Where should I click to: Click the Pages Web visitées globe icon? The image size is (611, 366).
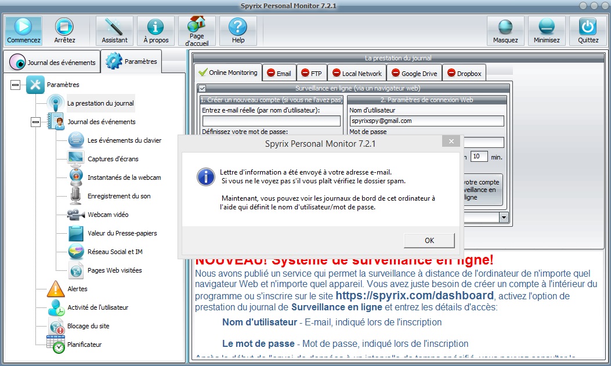pyautogui.click(x=76, y=270)
